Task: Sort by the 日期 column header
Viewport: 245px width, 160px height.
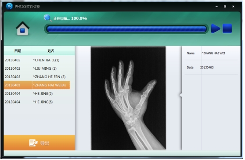Action: click(18, 51)
